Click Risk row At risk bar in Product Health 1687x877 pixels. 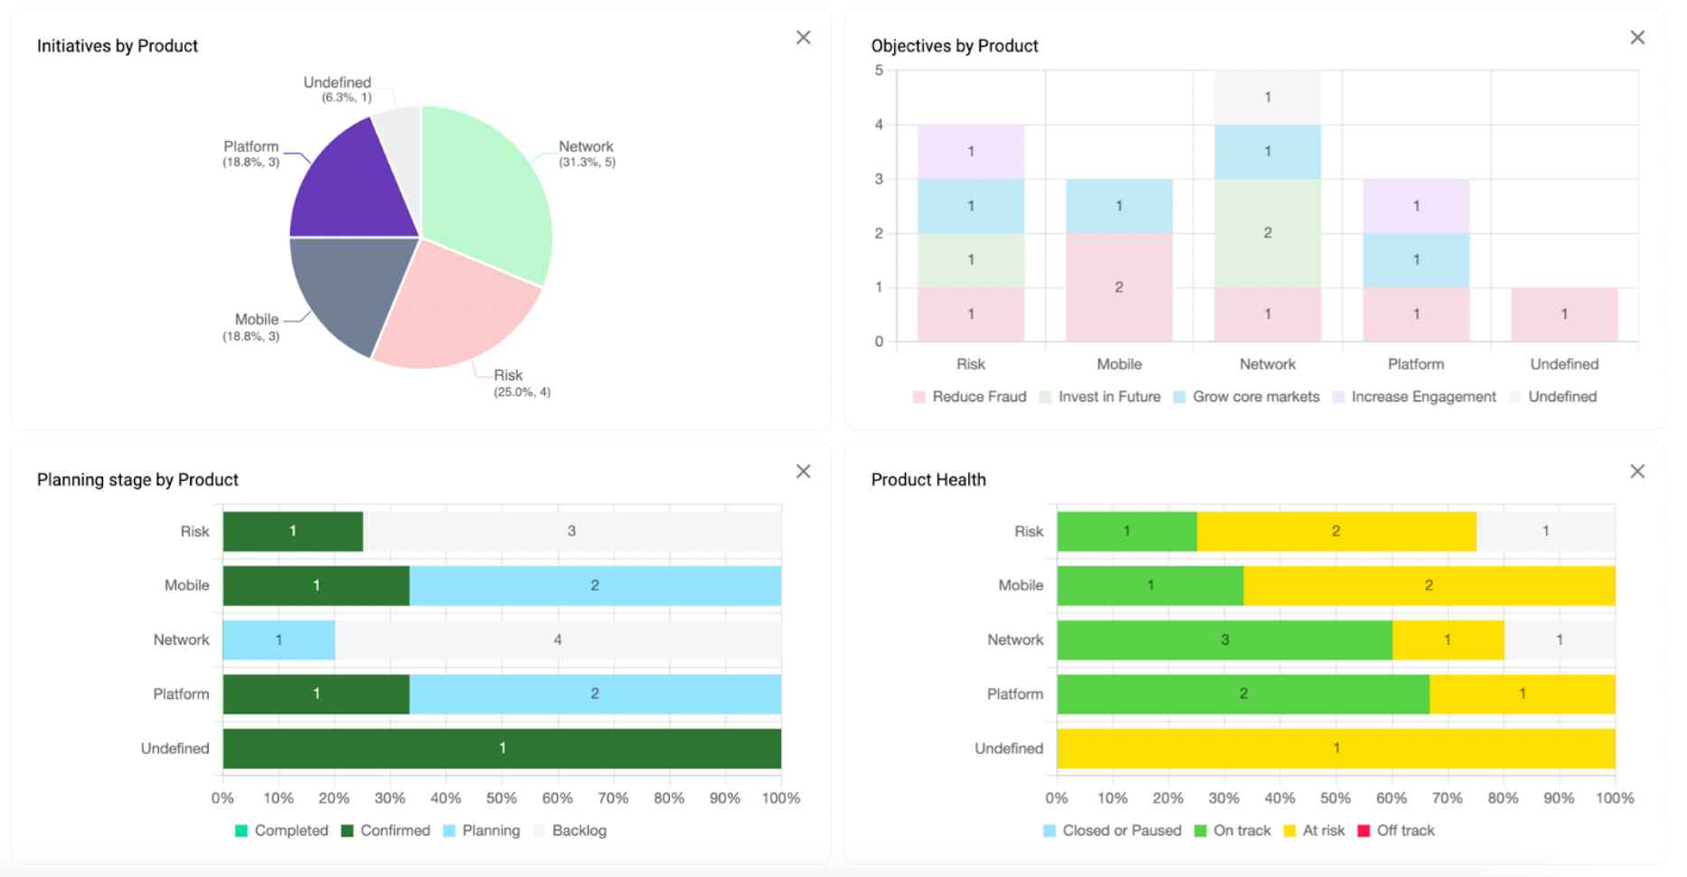(x=1336, y=532)
